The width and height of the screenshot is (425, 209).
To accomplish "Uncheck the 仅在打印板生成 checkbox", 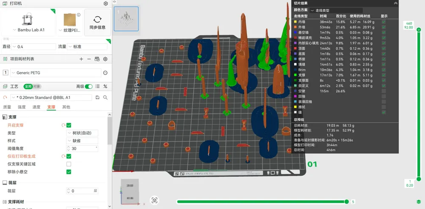I will pyautogui.click(x=69, y=156).
